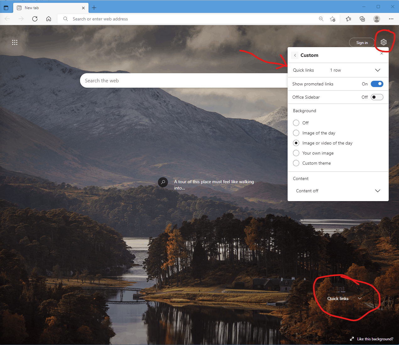Click the Background section heading
The height and width of the screenshot is (345, 399).
click(305, 111)
